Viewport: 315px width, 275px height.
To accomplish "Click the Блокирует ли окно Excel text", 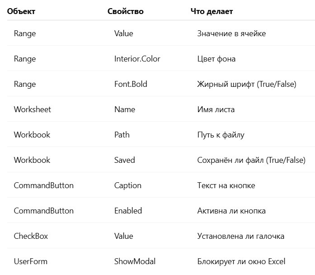I will pos(241,261).
